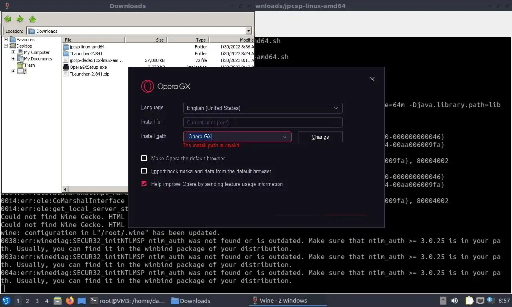This screenshot has height=307, width=512.
Task: Open the application menu on taskbar
Action: [6, 301]
